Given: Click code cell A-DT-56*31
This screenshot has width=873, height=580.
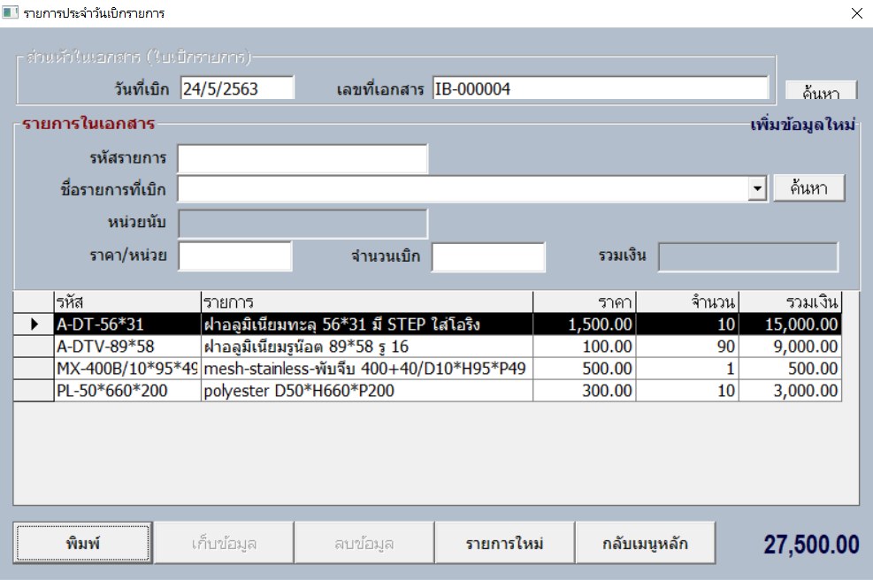Looking at the screenshot, I should (127, 324).
